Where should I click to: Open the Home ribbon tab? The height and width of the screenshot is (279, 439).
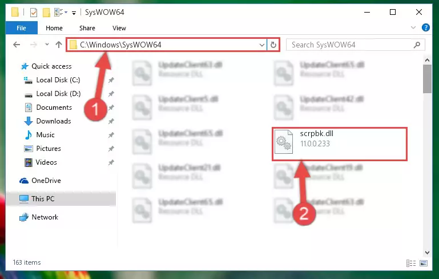[54, 28]
